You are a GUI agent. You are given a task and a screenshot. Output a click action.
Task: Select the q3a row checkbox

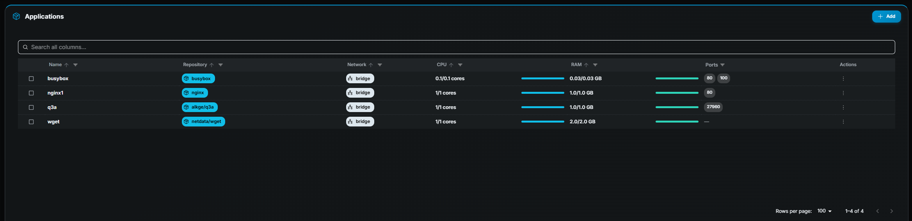(x=31, y=107)
